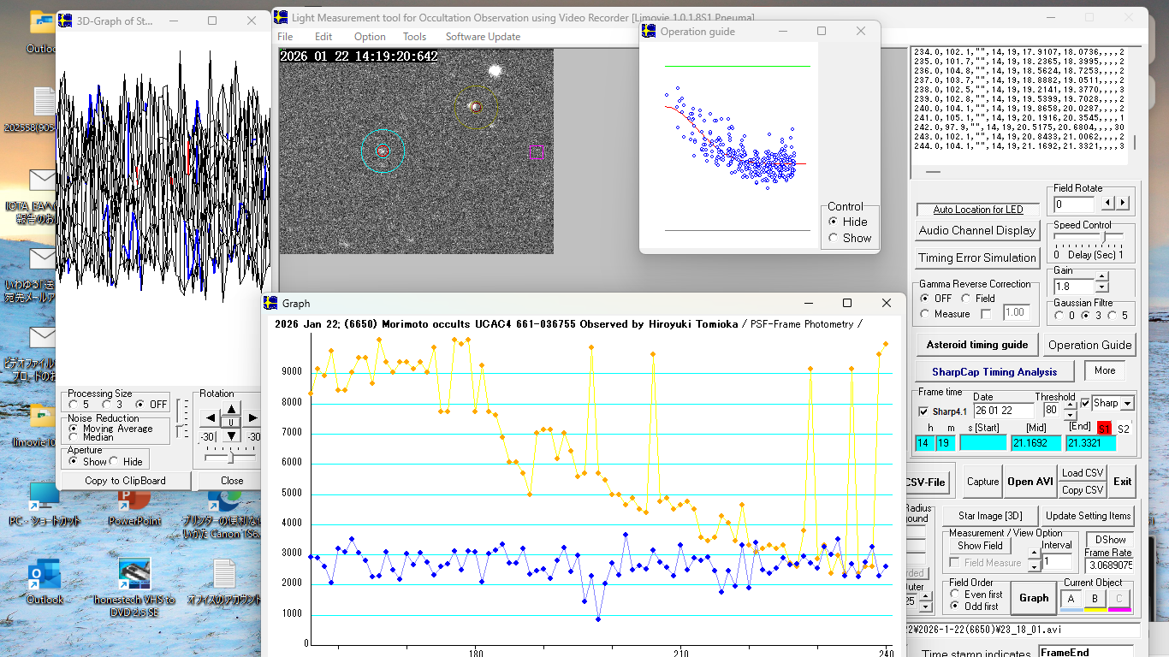Click the Rotation up arrow button
1169x657 pixels.
231,408
